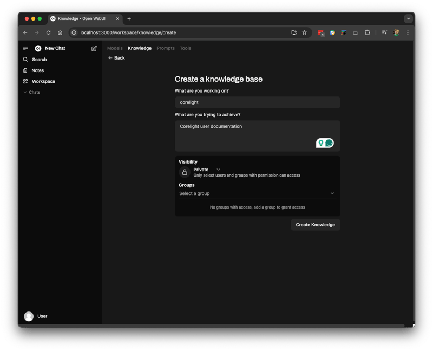Image resolution: width=433 pixels, height=351 pixels.
Task: Click the sidebar toggle hamburger icon
Action: (x=25, y=48)
